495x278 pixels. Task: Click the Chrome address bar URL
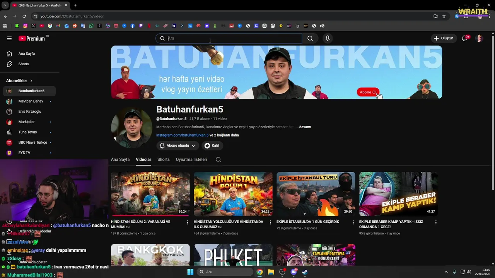72,16
